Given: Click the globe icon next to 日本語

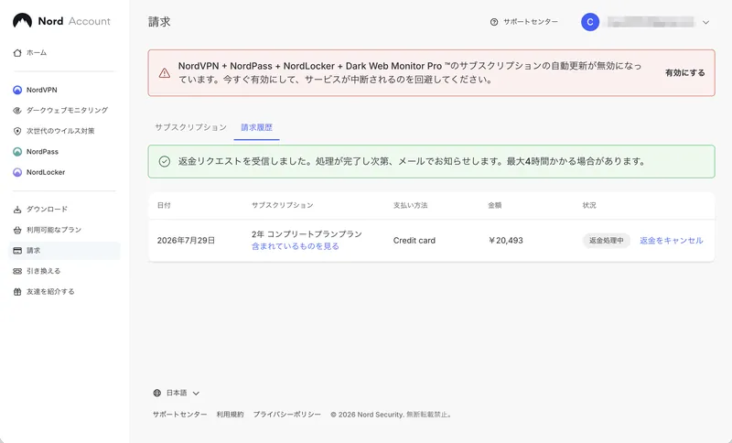Looking at the screenshot, I should tap(156, 393).
